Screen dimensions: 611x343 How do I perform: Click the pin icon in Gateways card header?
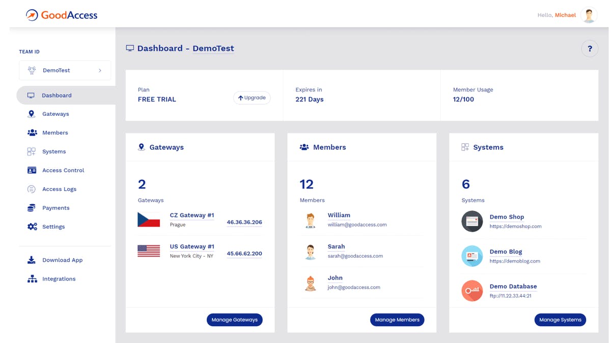(x=142, y=147)
